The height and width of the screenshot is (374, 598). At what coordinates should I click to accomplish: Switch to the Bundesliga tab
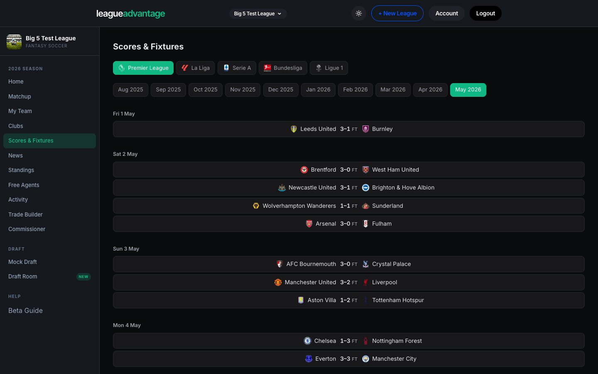(x=283, y=68)
